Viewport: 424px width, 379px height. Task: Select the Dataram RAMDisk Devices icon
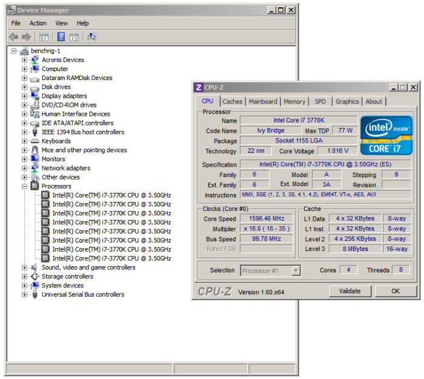(35, 79)
